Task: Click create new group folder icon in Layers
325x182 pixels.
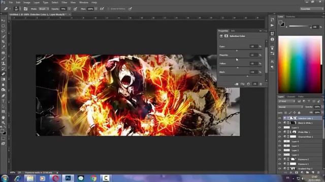Action: [x=307, y=172]
